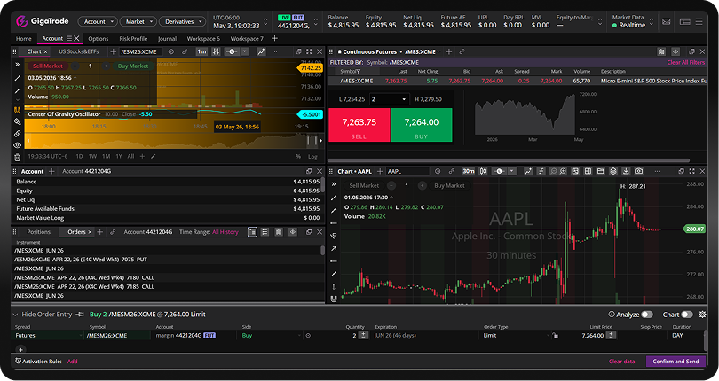The height and width of the screenshot is (381, 719).
Task: Open the bar chart type icon in ES chart
Action: click(216, 51)
